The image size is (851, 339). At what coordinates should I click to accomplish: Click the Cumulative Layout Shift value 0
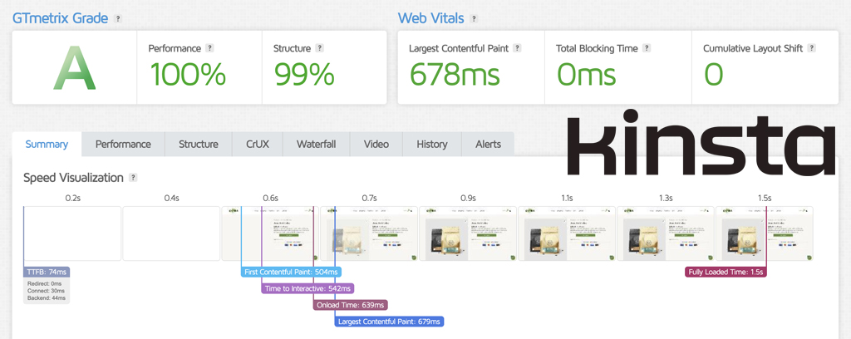pos(714,74)
